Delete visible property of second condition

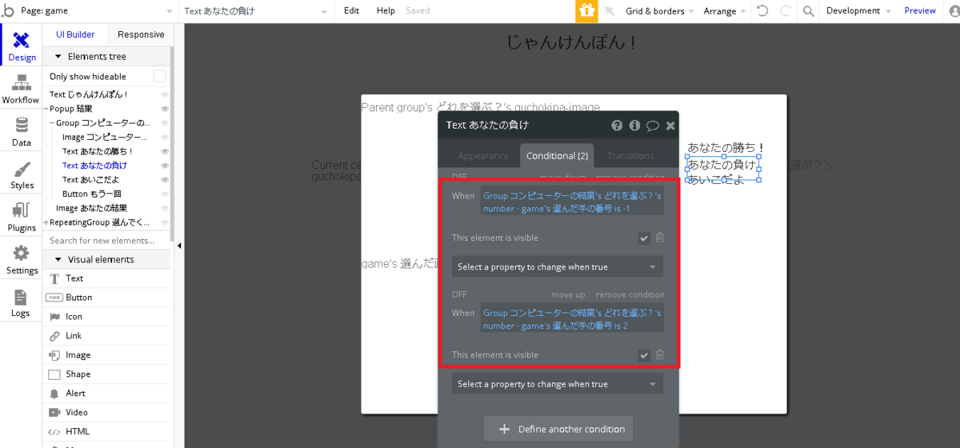click(660, 355)
